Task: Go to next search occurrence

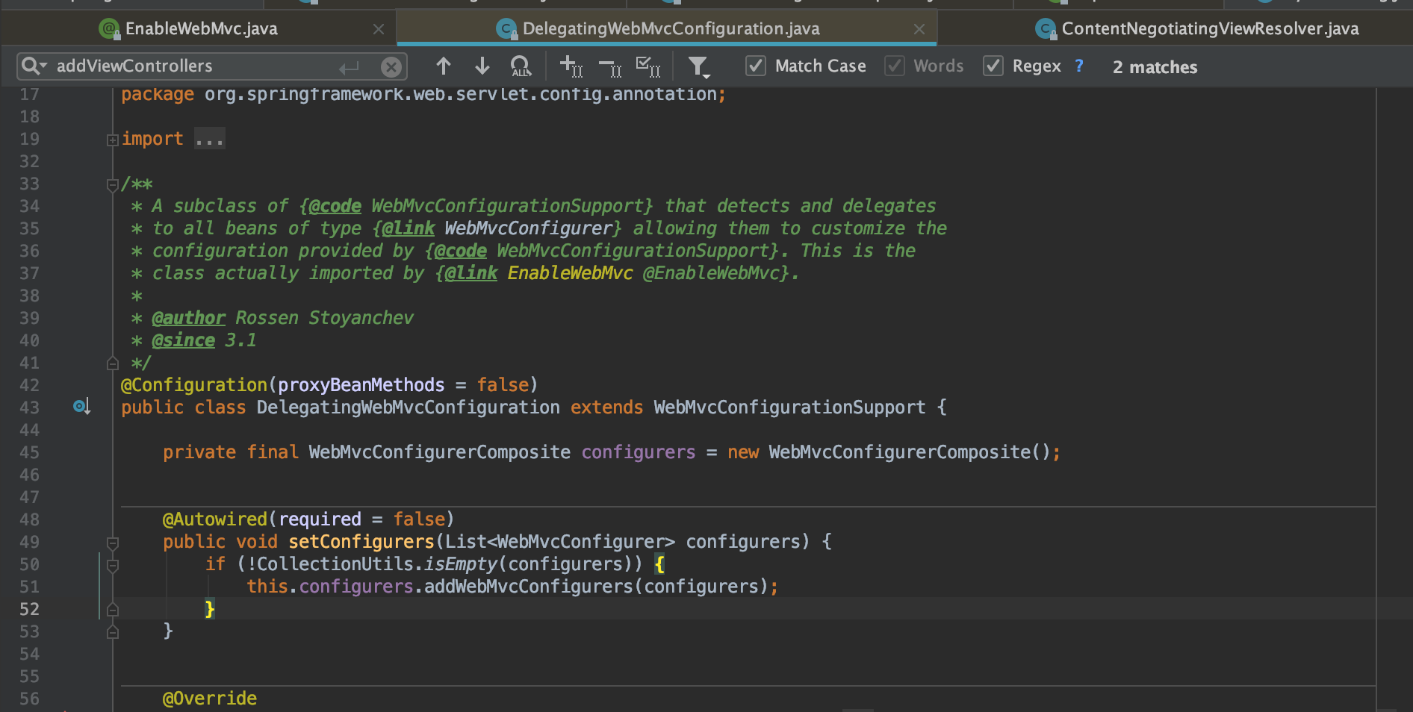Action: coord(482,66)
